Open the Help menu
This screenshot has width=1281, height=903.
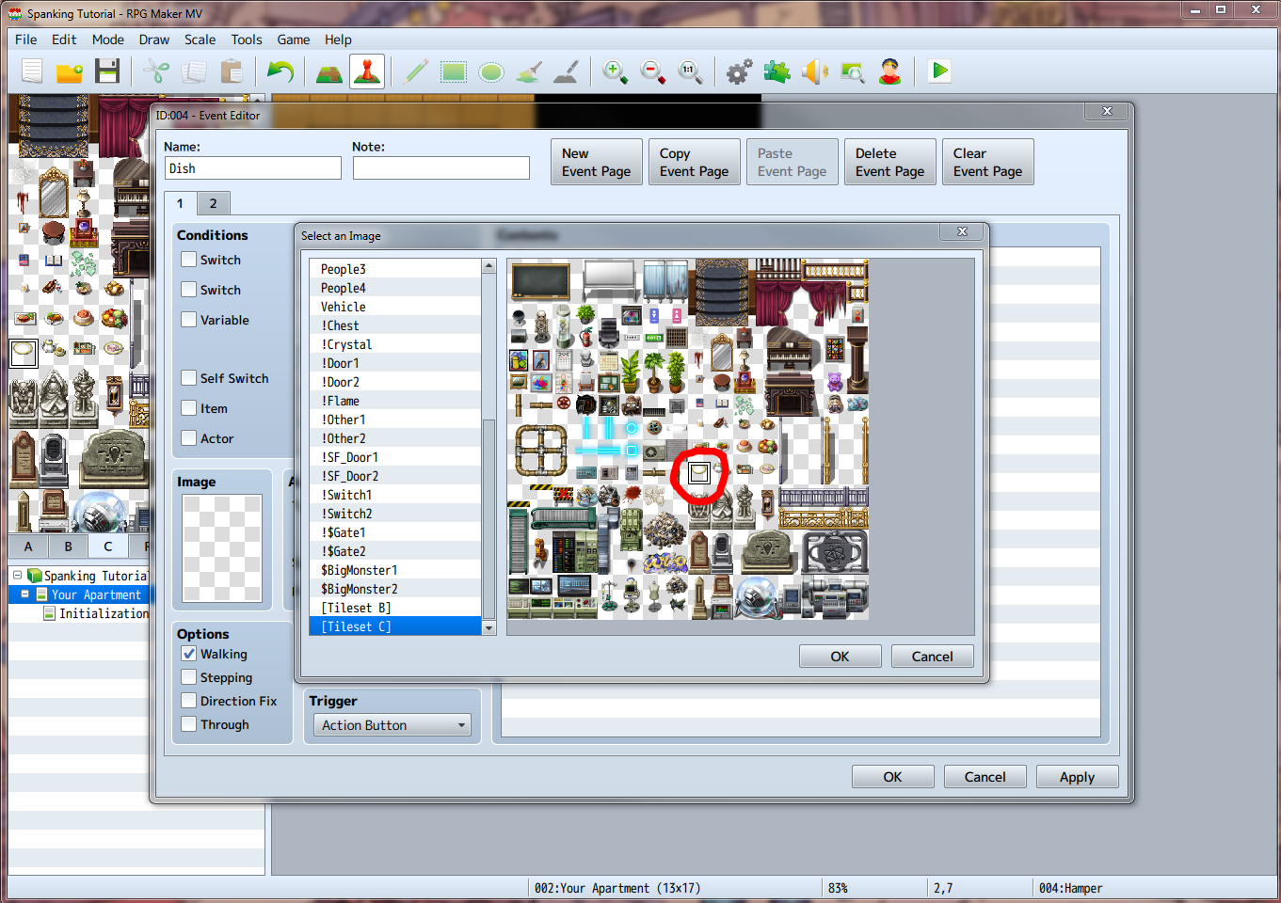click(338, 40)
